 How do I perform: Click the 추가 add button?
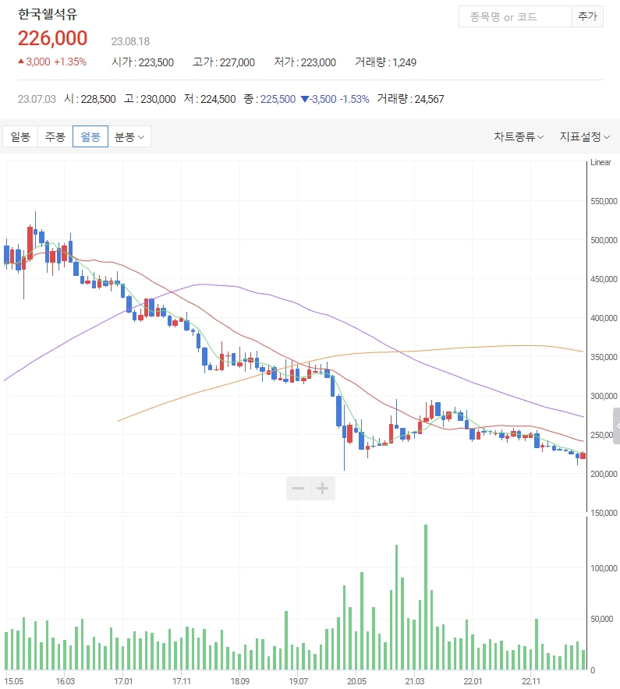tap(587, 16)
